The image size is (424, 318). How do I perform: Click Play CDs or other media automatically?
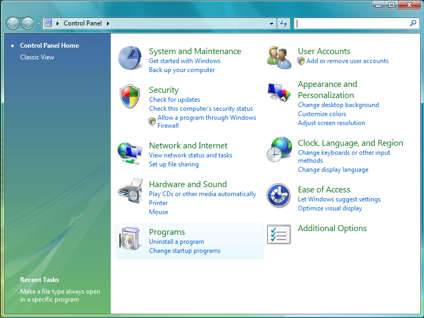coord(202,194)
